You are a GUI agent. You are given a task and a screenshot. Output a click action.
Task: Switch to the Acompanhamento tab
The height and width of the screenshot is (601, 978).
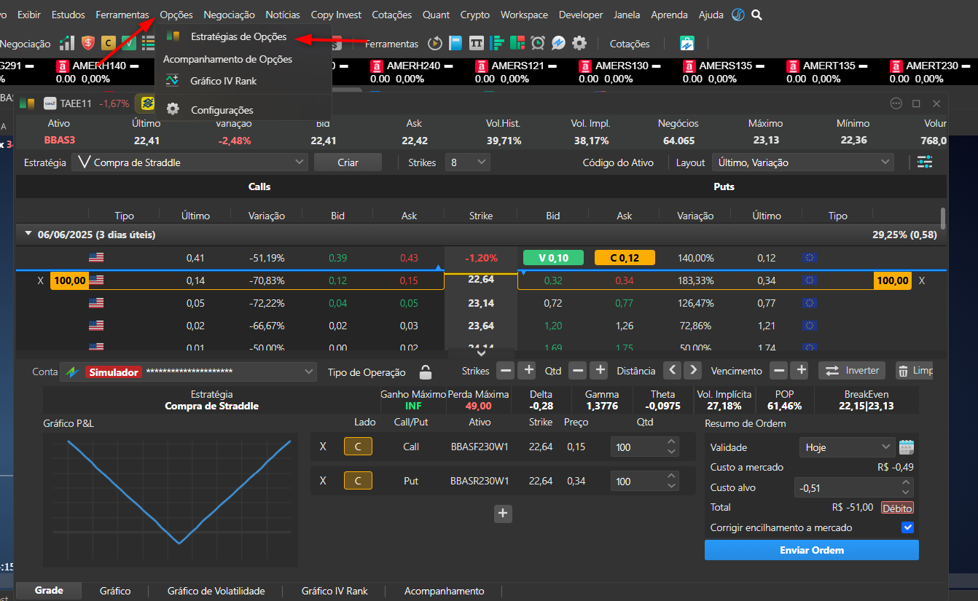click(x=445, y=591)
